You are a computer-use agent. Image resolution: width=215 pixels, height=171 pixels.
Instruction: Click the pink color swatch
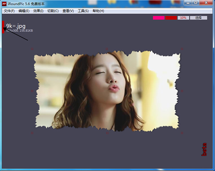159,18
